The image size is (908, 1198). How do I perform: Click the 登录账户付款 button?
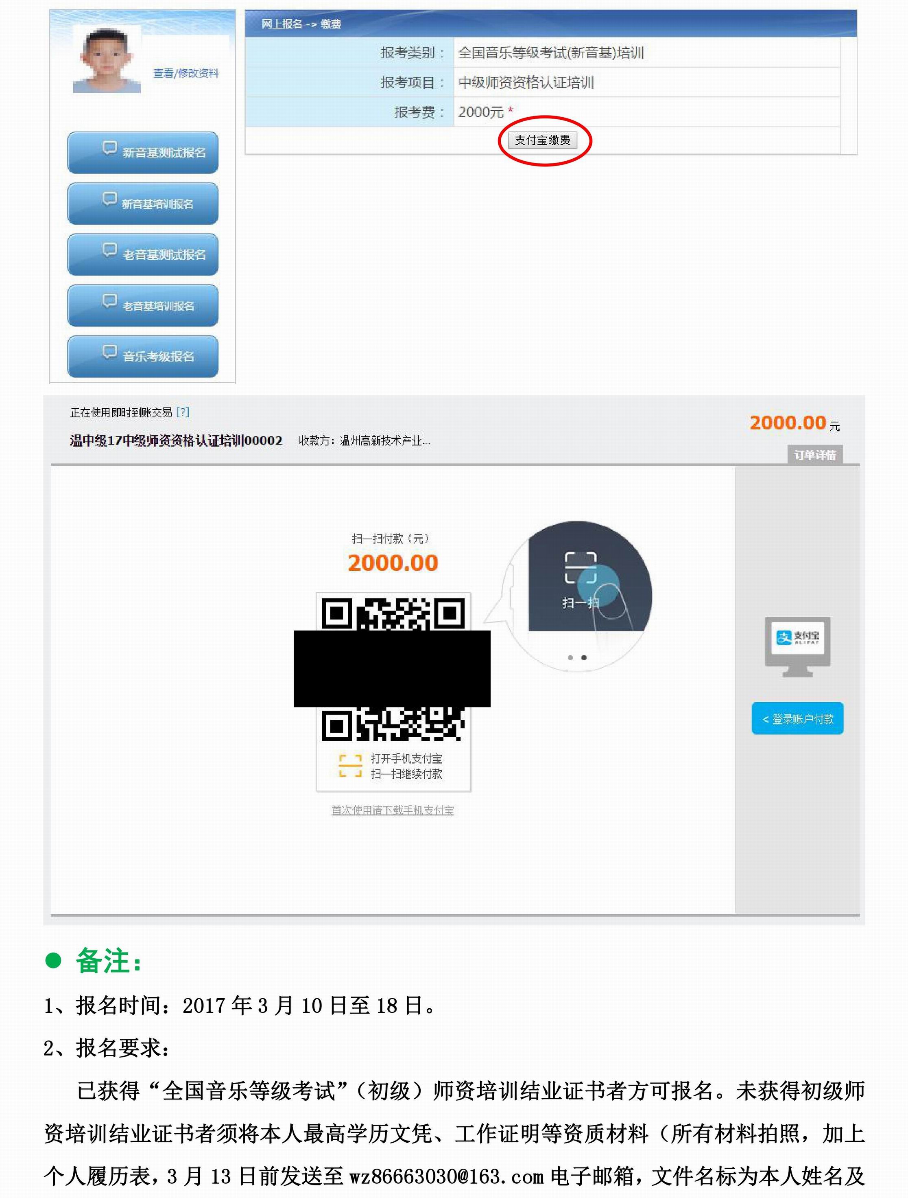[797, 719]
